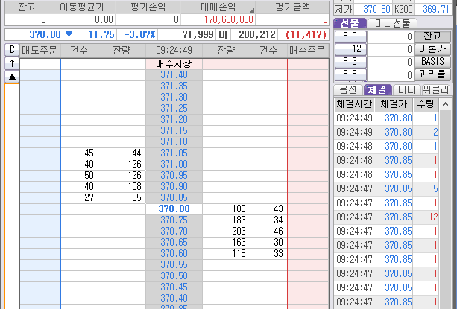The height and width of the screenshot is (309, 457).
Task: Click price 371.30 in order book
Action: pos(174,98)
